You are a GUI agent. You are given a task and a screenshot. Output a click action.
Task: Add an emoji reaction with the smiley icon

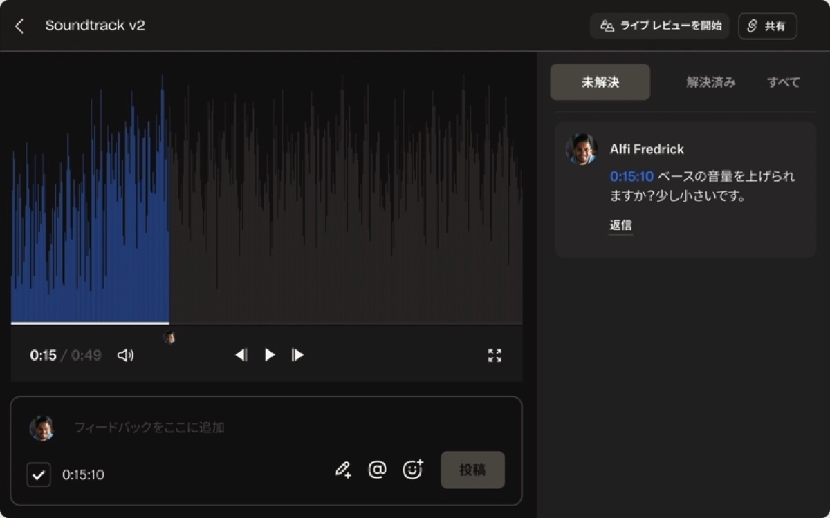[412, 470]
